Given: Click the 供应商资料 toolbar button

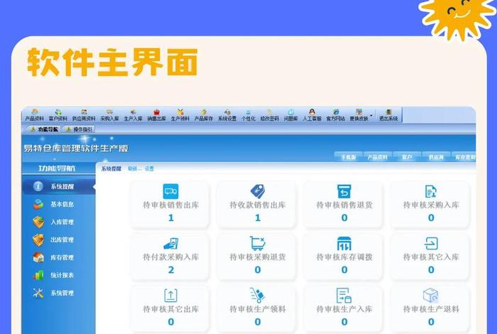Looking at the screenshot, I should [x=84, y=115].
